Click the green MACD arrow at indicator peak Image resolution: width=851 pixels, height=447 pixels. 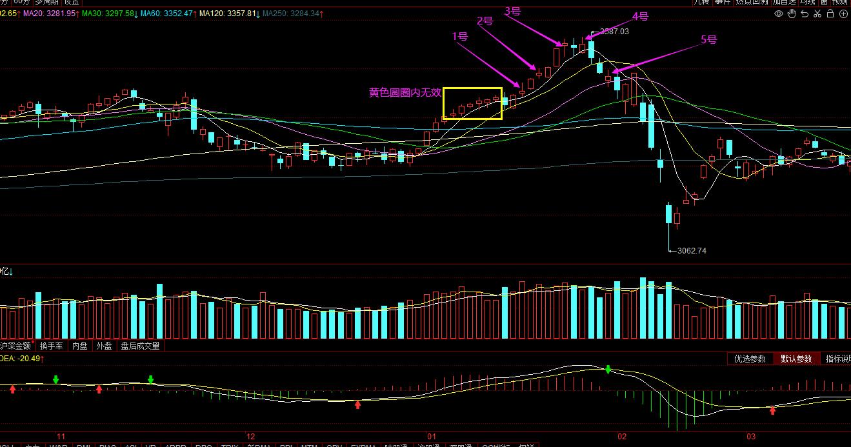click(608, 370)
